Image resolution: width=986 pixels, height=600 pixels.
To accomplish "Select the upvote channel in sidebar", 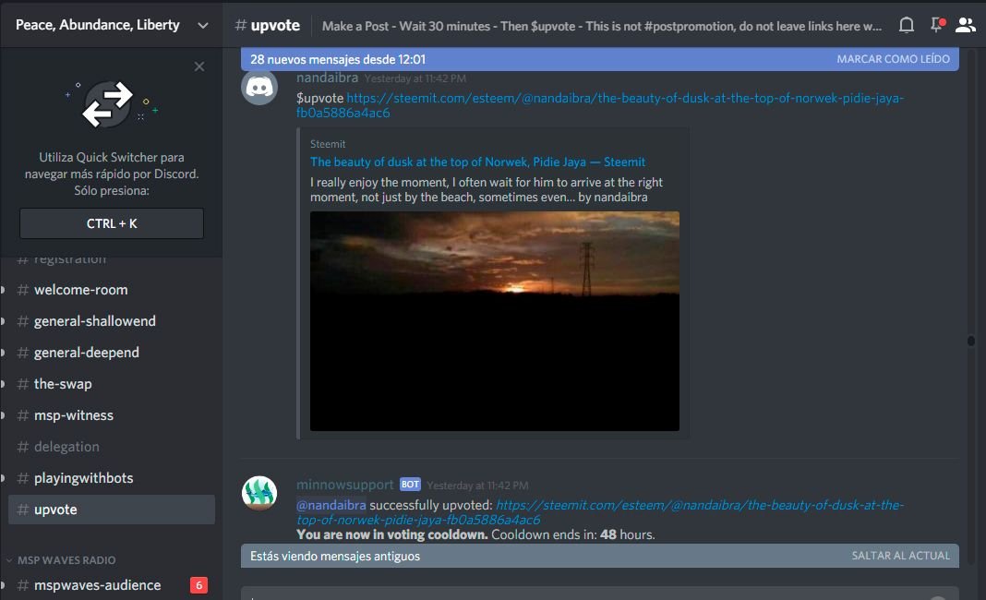I will 112,510.
